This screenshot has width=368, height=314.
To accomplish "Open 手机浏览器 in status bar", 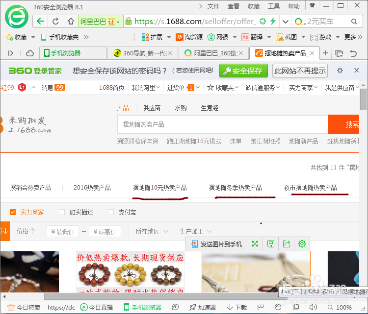I will tap(142, 307).
